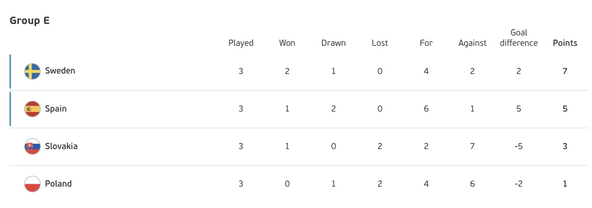Select the Slovakia team name

click(61, 146)
